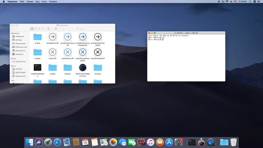Open the Untitled volume in sidebar

pos(19,69)
